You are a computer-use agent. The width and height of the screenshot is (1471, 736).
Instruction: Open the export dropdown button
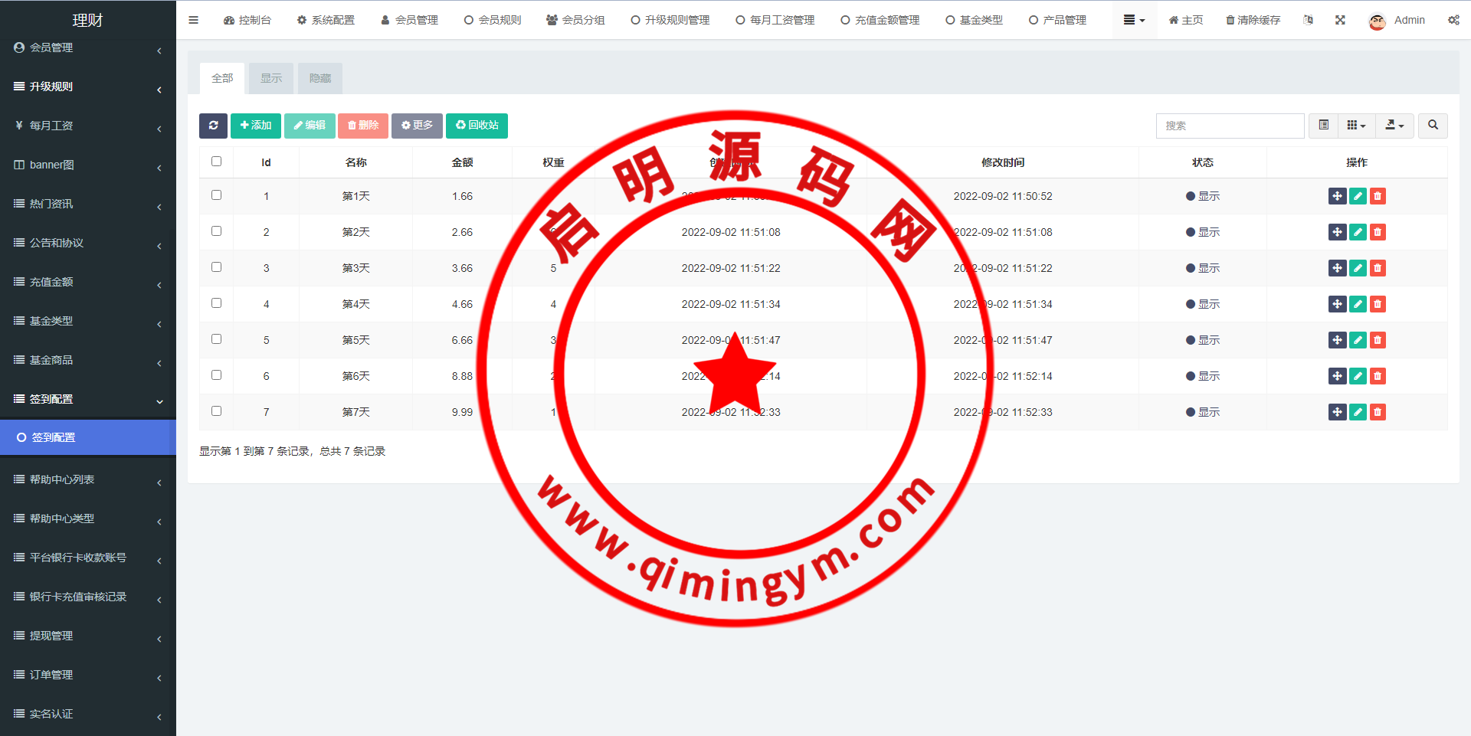(1394, 126)
